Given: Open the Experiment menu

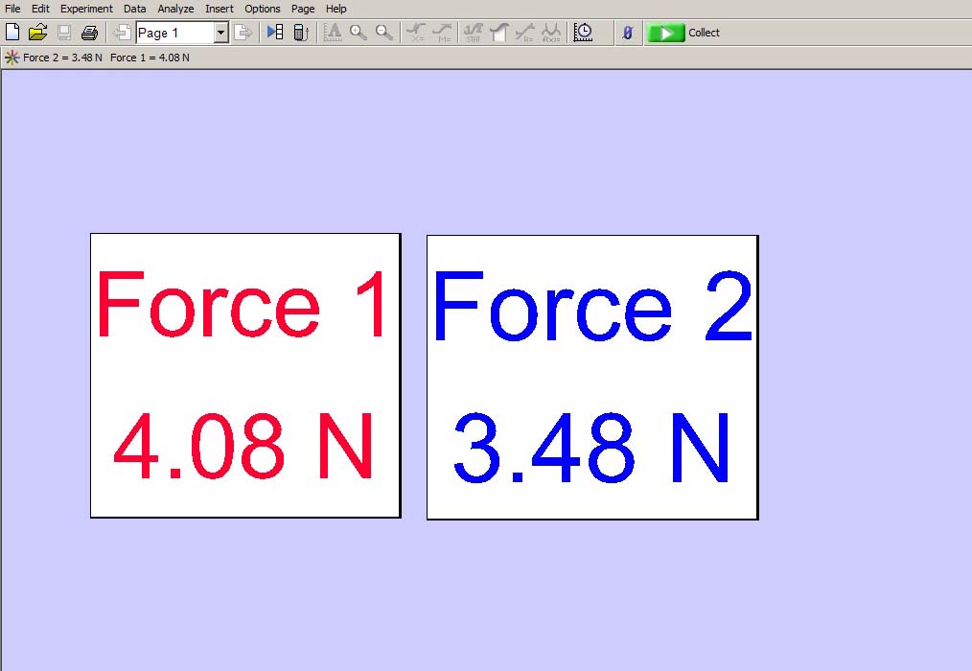Looking at the screenshot, I should (86, 9).
